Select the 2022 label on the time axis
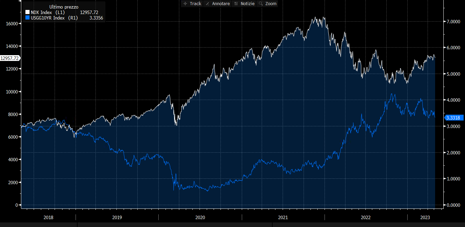This screenshot has height=227, width=465. click(366, 217)
